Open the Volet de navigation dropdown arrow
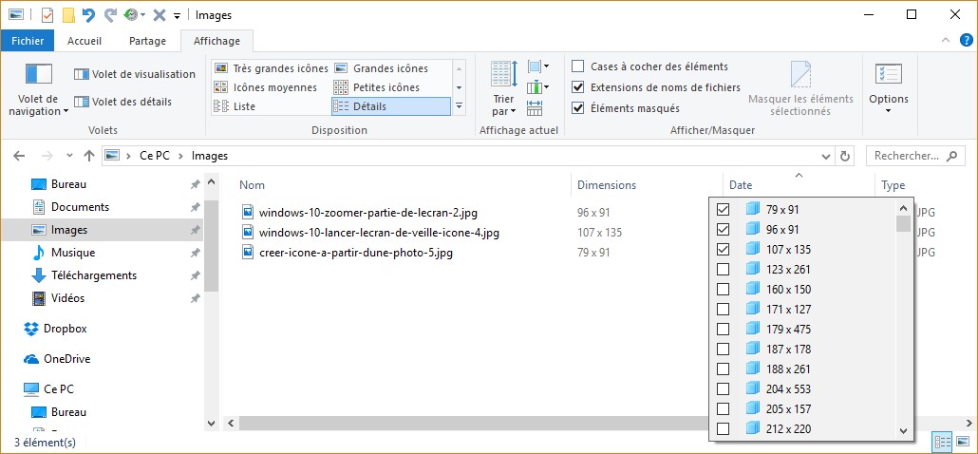Viewport: 978px width, 454px height. [x=66, y=112]
